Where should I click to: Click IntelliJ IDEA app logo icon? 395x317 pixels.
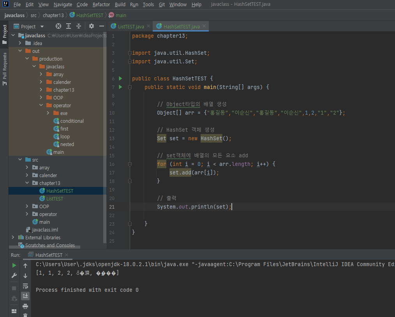click(5, 4)
